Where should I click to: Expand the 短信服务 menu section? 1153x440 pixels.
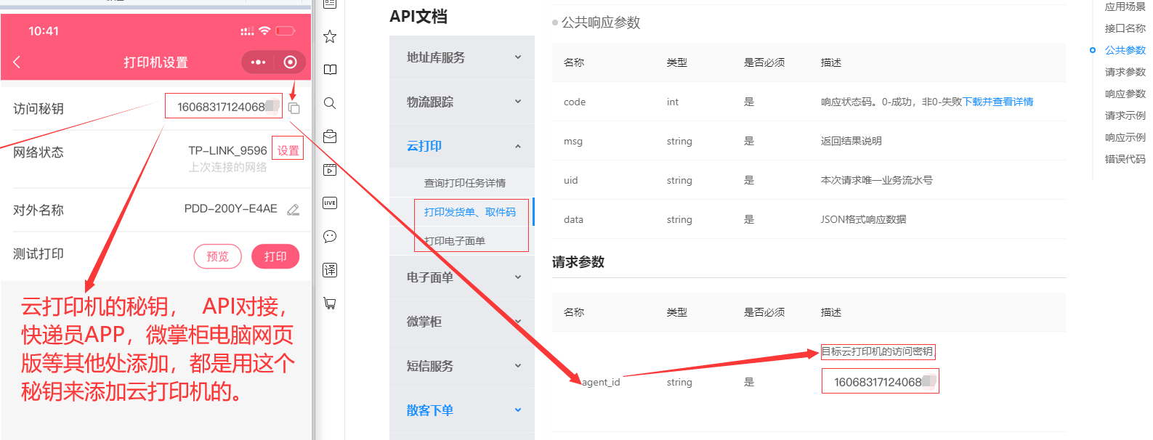coord(462,366)
